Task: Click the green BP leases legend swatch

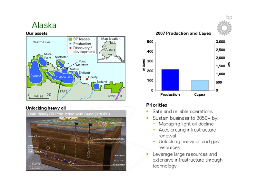Action: 70,39
